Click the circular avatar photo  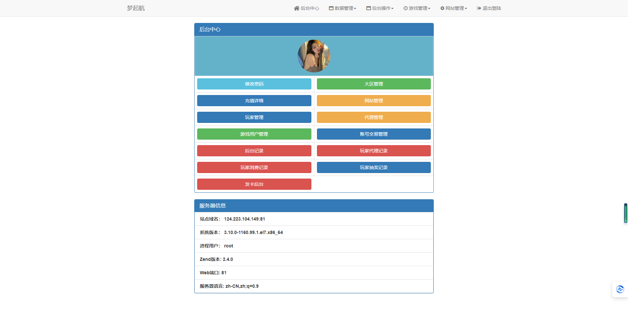tap(314, 56)
